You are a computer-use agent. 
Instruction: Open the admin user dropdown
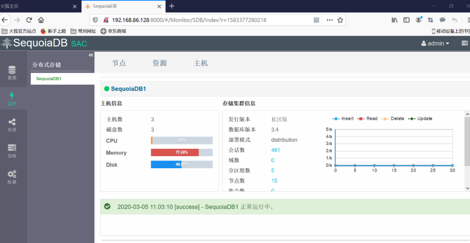point(435,43)
